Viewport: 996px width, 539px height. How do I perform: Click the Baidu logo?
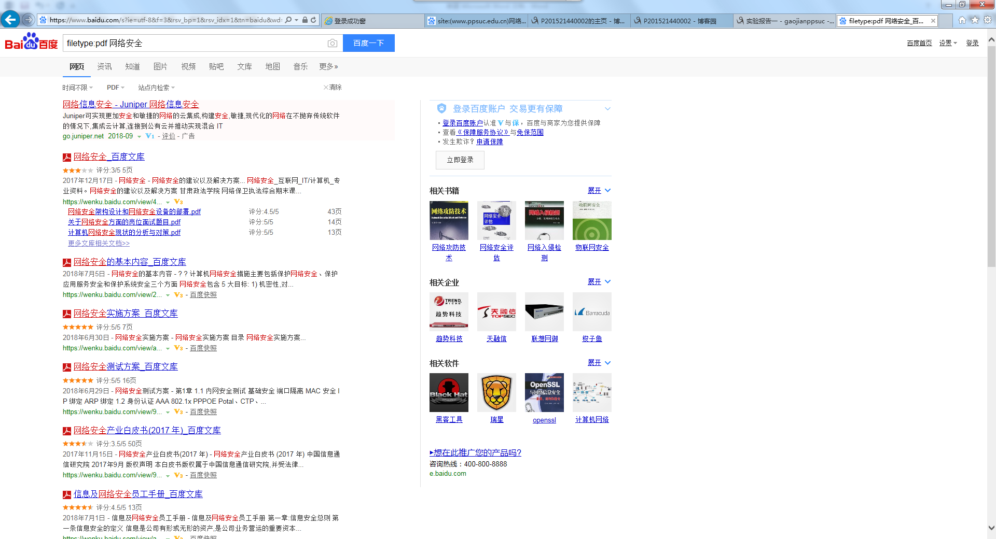tap(31, 41)
